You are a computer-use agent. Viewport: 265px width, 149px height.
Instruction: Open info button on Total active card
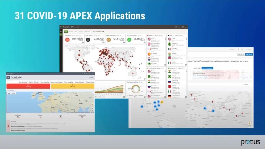pos(83,43)
